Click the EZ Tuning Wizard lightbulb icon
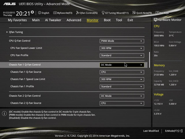 click(103, 13)
